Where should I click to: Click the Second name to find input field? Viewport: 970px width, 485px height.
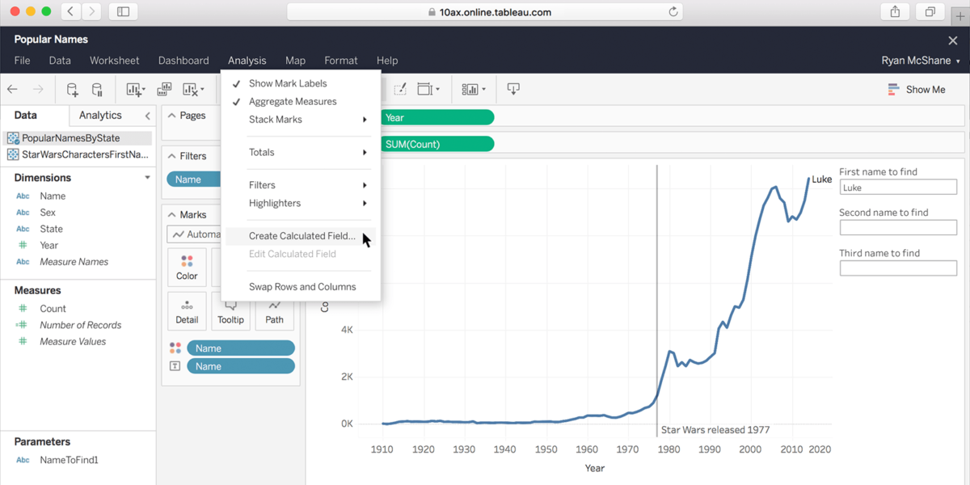(x=898, y=227)
